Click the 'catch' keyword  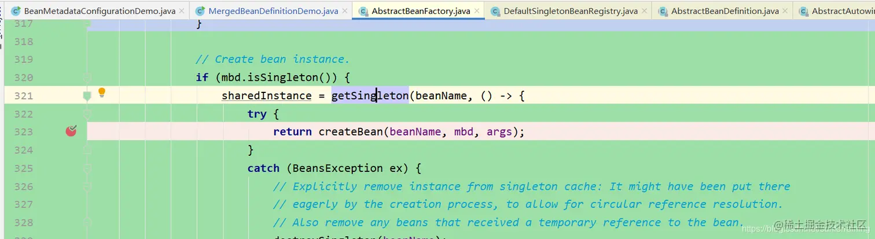(263, 168)
